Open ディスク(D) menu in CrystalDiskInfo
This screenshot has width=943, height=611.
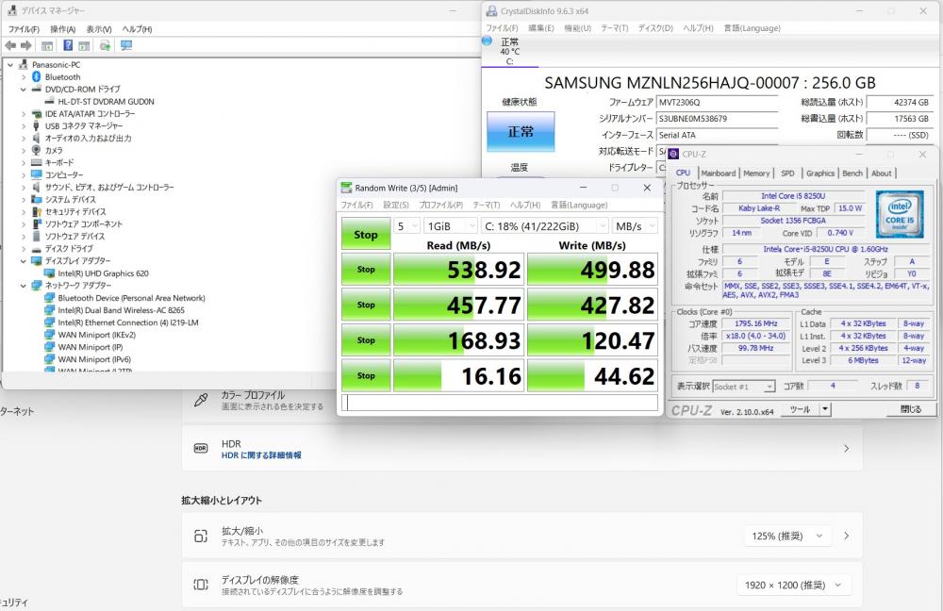655,28
